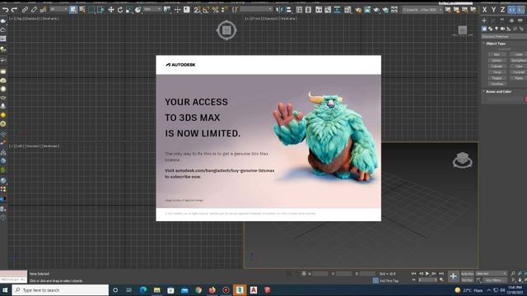Play the animation
527x296 pixels.
(x=427, y=274)
